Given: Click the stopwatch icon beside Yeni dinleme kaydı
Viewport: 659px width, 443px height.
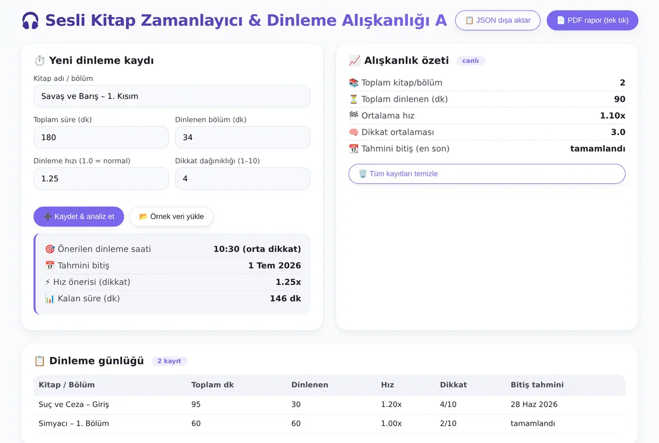Looking at the screenshot, I should [40, 60].
